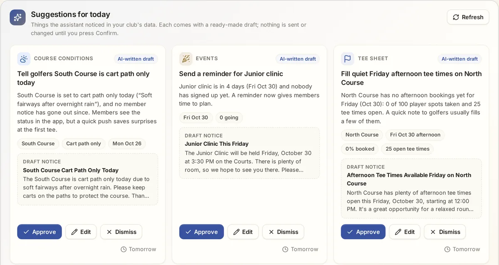Image resolution: width=499 pixels, height=265 pixels.
Task: Edit the North Course tee times draft
Action: point(405,232)
